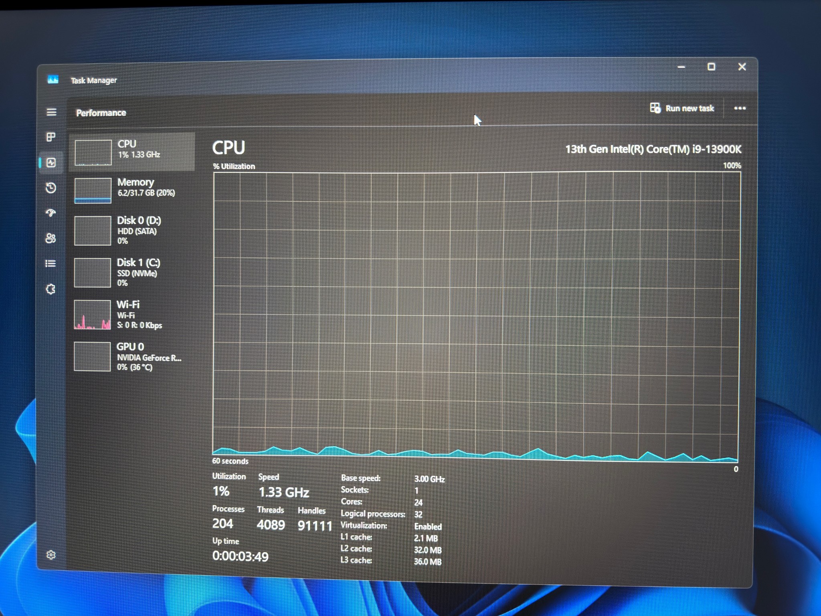Click the L3 cache value 36.0 MB
Viewport: 821px width, 616px height.
[428, 561]
